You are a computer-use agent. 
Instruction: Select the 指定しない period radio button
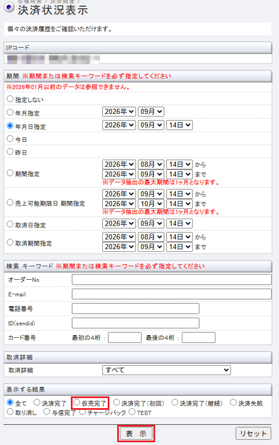click(10, 99)
